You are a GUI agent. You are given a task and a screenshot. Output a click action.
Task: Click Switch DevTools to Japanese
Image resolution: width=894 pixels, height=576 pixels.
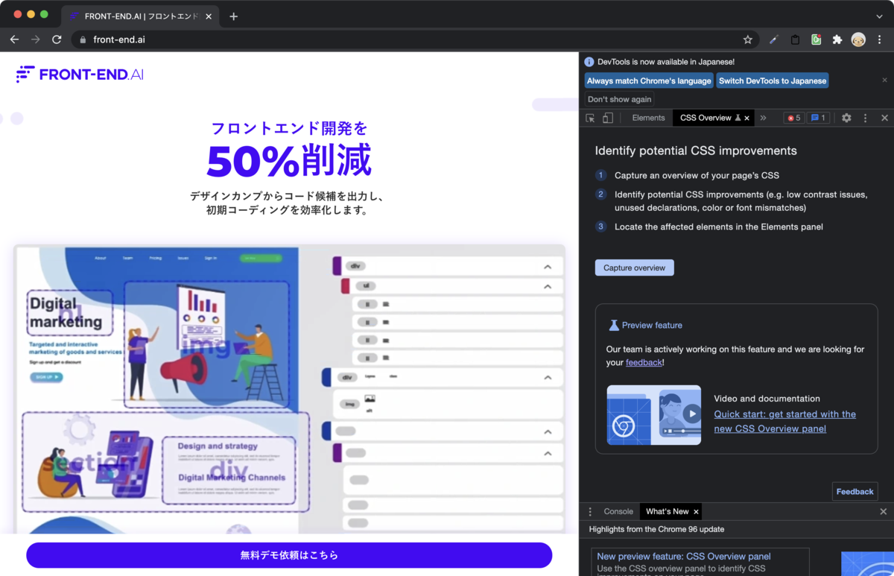pyautogui.click(x=773, y=80)
